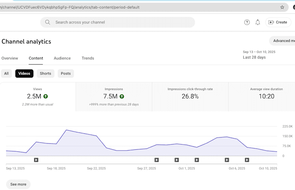Click the See more button
Screen dimensions: 295x190
click(18, 184)
